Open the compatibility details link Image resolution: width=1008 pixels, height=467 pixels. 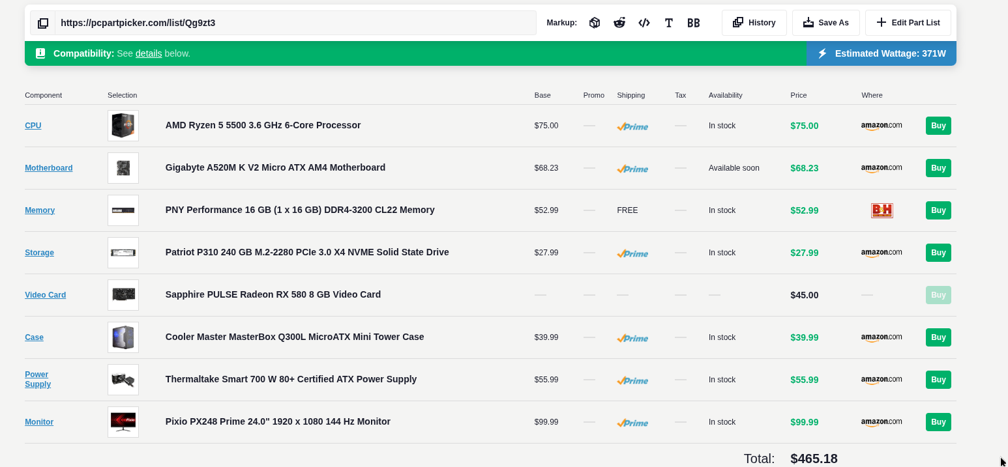pyautogui.click(x=149, y=53)
